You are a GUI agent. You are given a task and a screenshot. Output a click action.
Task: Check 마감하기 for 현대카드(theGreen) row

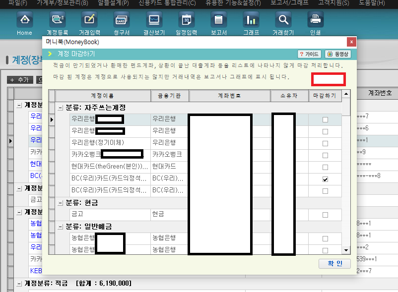[x=325, y=167]
